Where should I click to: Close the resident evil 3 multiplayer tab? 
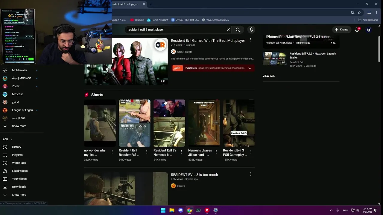(x=144, y=4)
